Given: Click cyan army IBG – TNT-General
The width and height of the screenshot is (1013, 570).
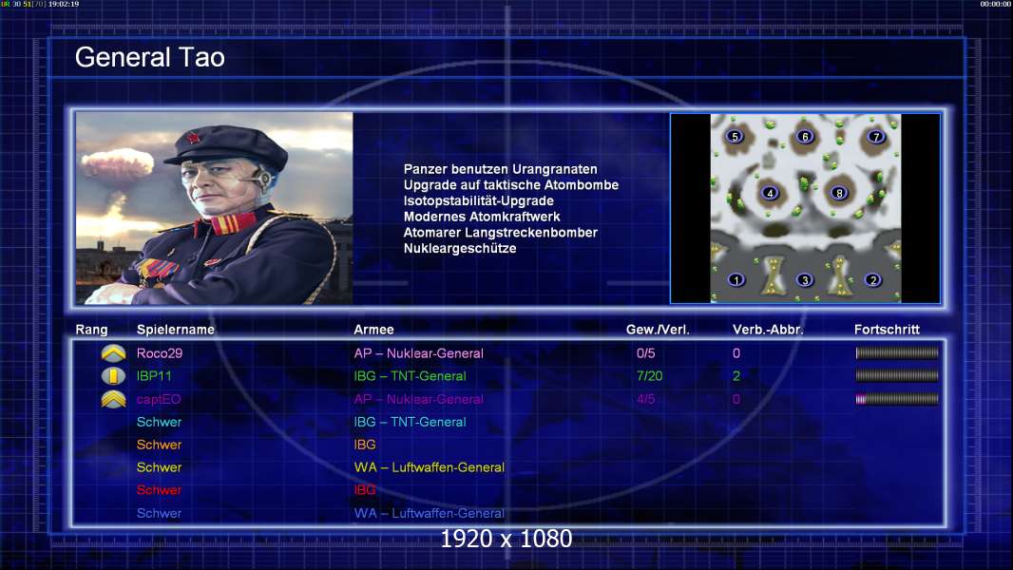Looking at the screenshot, I should [410, 422].
